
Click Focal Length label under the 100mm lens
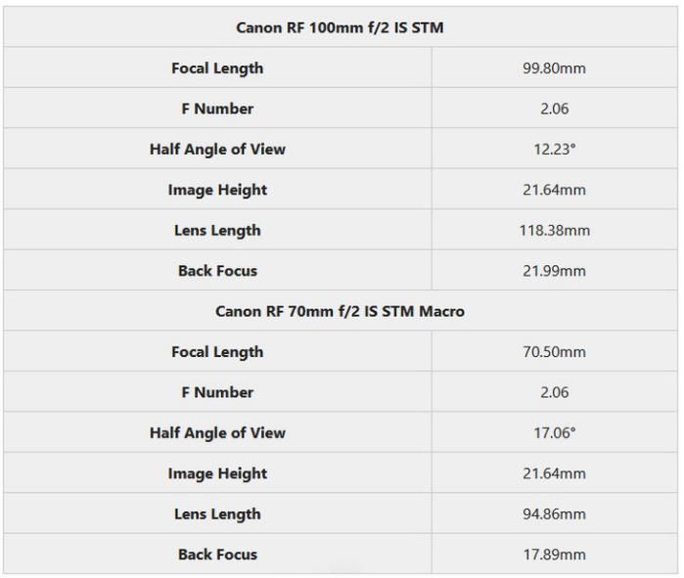[217, 68]
